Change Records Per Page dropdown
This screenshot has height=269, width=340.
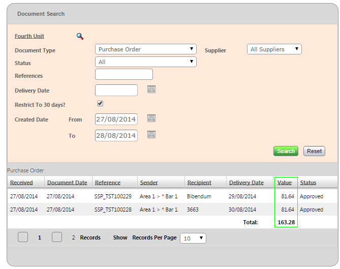pos(193,238)
